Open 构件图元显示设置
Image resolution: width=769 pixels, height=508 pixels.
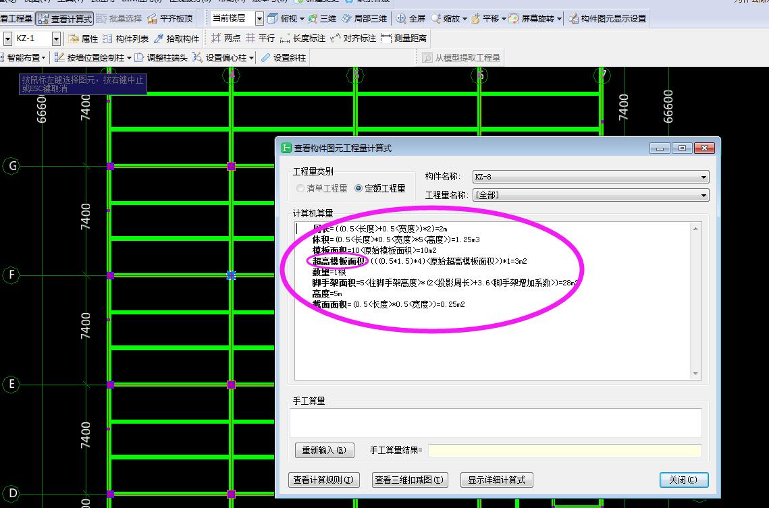tap(607, 19)
